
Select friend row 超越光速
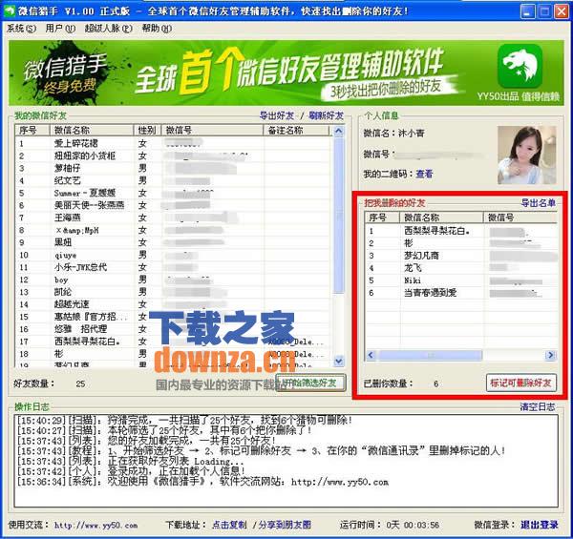pos(174,304)
